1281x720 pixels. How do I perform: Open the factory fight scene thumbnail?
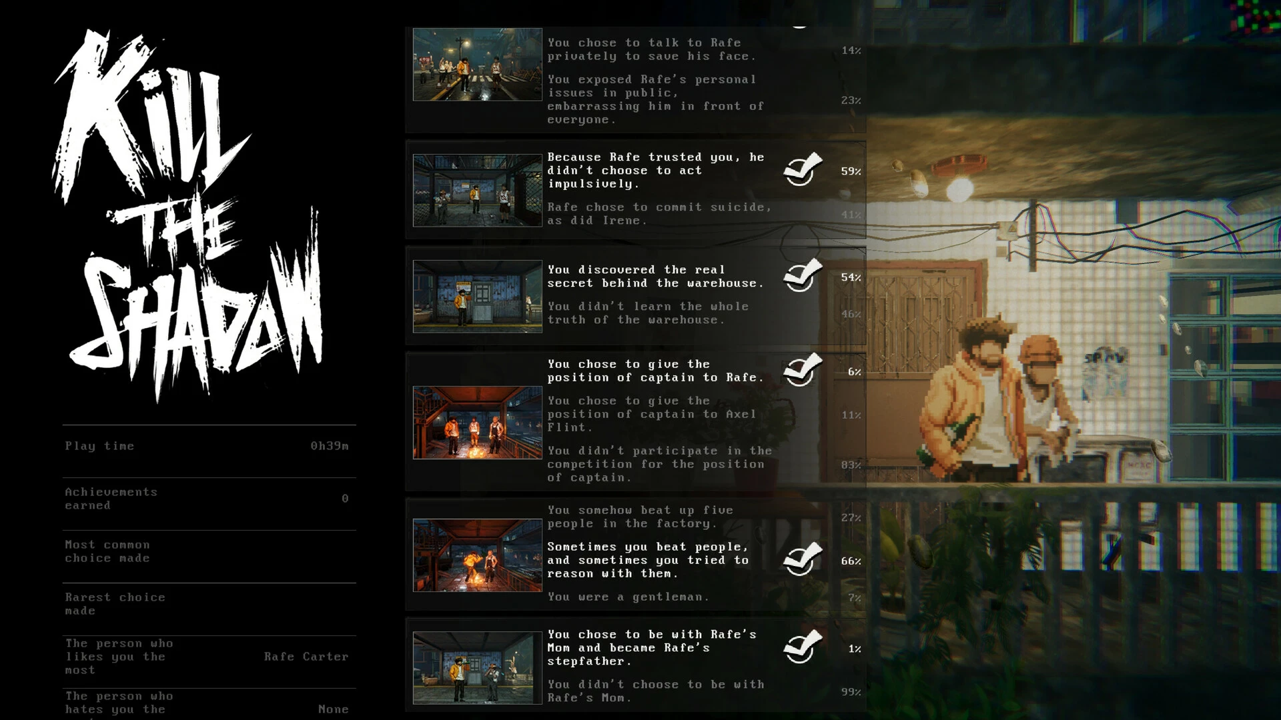[x=478, y=555]
